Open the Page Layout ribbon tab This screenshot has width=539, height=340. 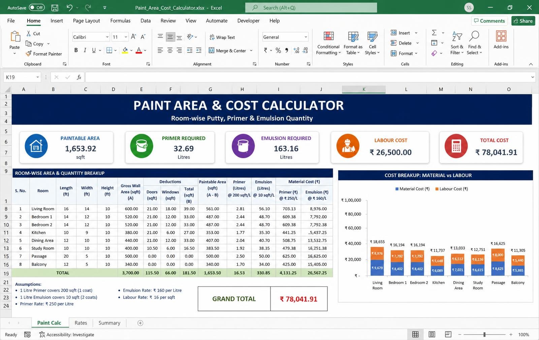(x=86, y=21)
